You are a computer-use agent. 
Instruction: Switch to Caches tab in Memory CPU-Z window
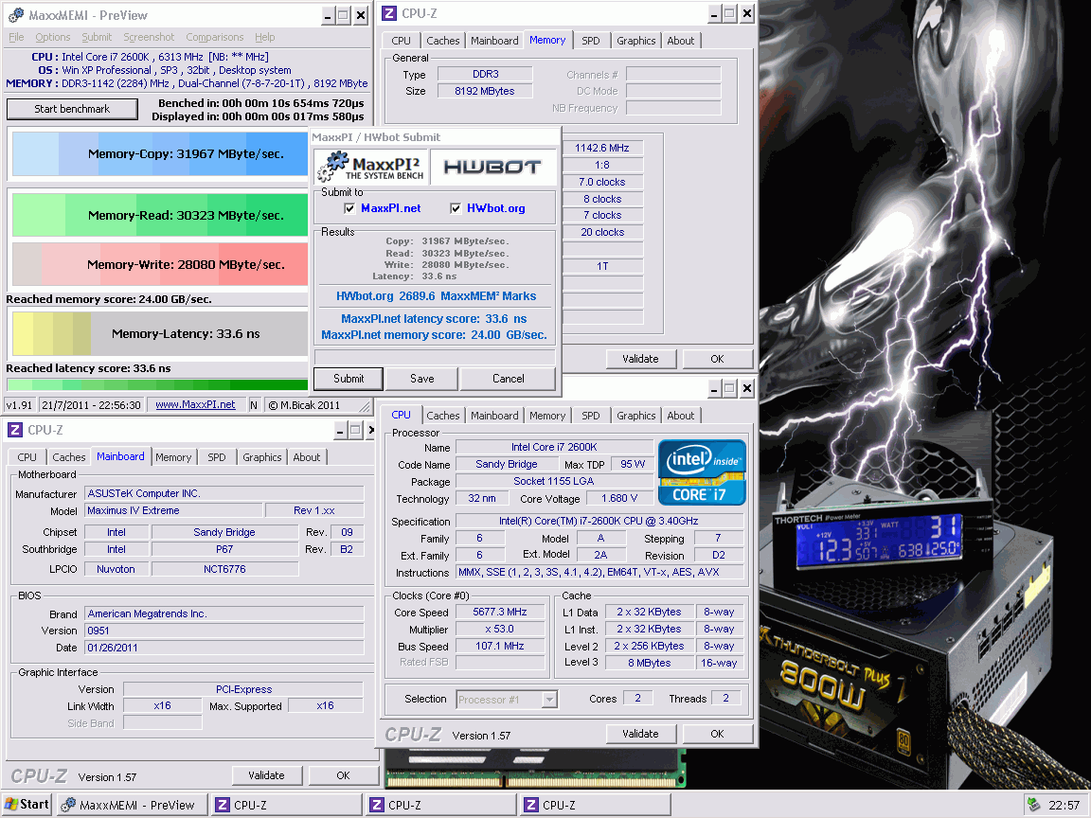(442, 41)
